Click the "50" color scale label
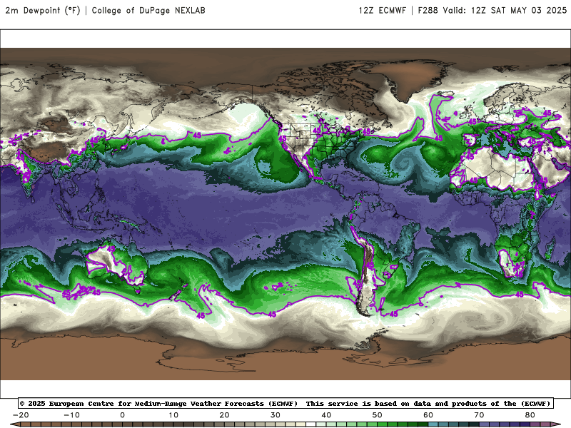The width and height of the screenshot is (571, 428). [x=378, y=415]
